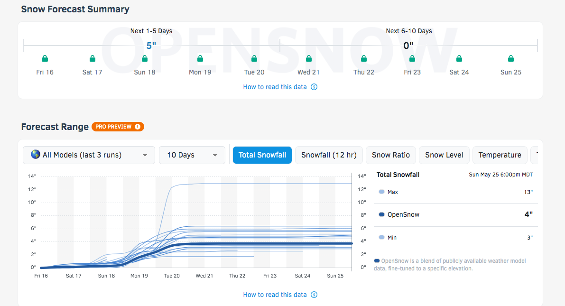Click the Next 6-10 Days label
Screen dimensions: 565x306
[x=409, y=31]
